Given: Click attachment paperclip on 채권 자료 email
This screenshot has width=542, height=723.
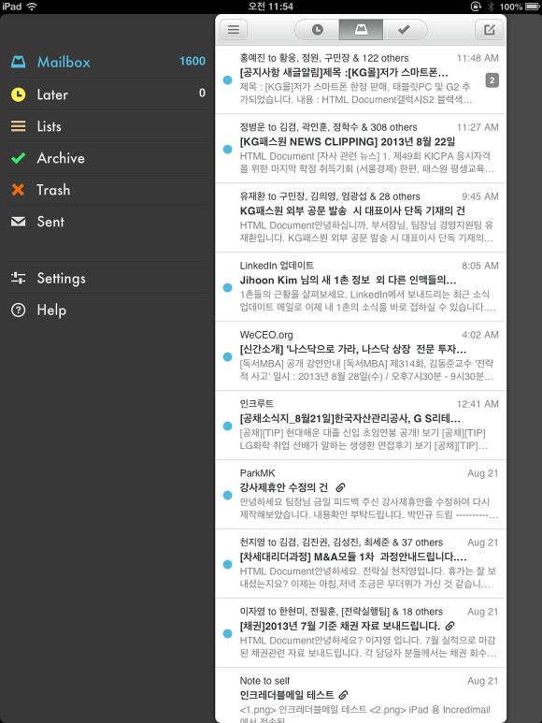Looking at the screenshot, I should pos(449,626).
